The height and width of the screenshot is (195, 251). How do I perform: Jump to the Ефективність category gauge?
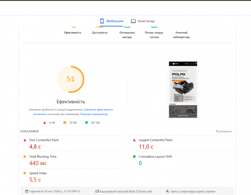(x=73, y=31)
